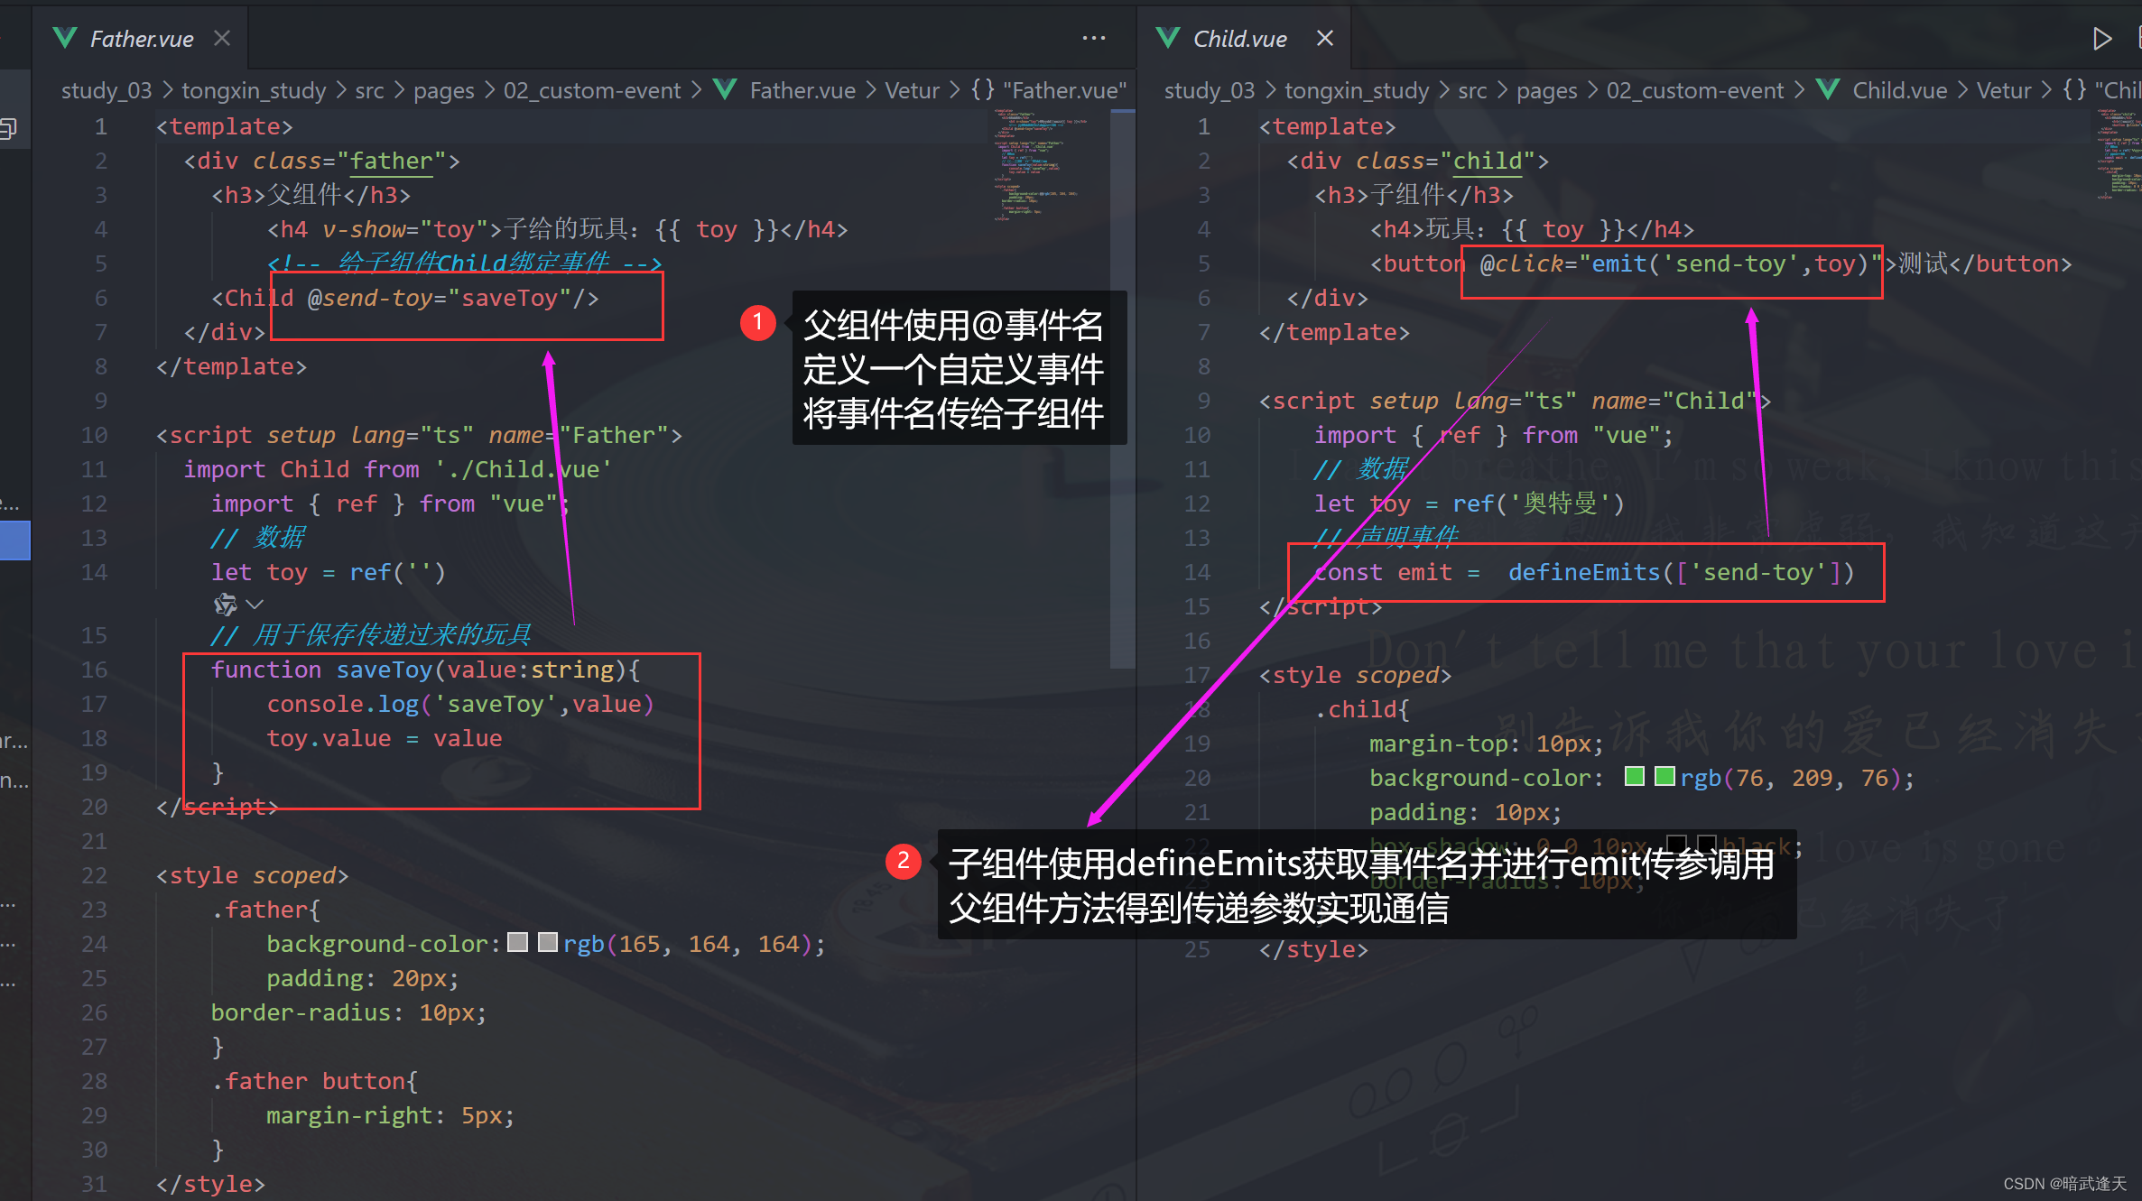
Task: Open tongxin_study in the Father.vue breadcrumb
Action: point(254,90)
